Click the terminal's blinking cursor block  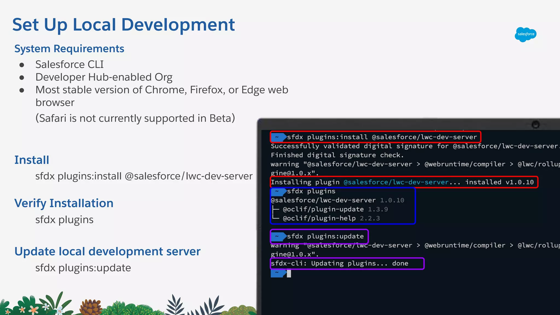tap(289, 273)
